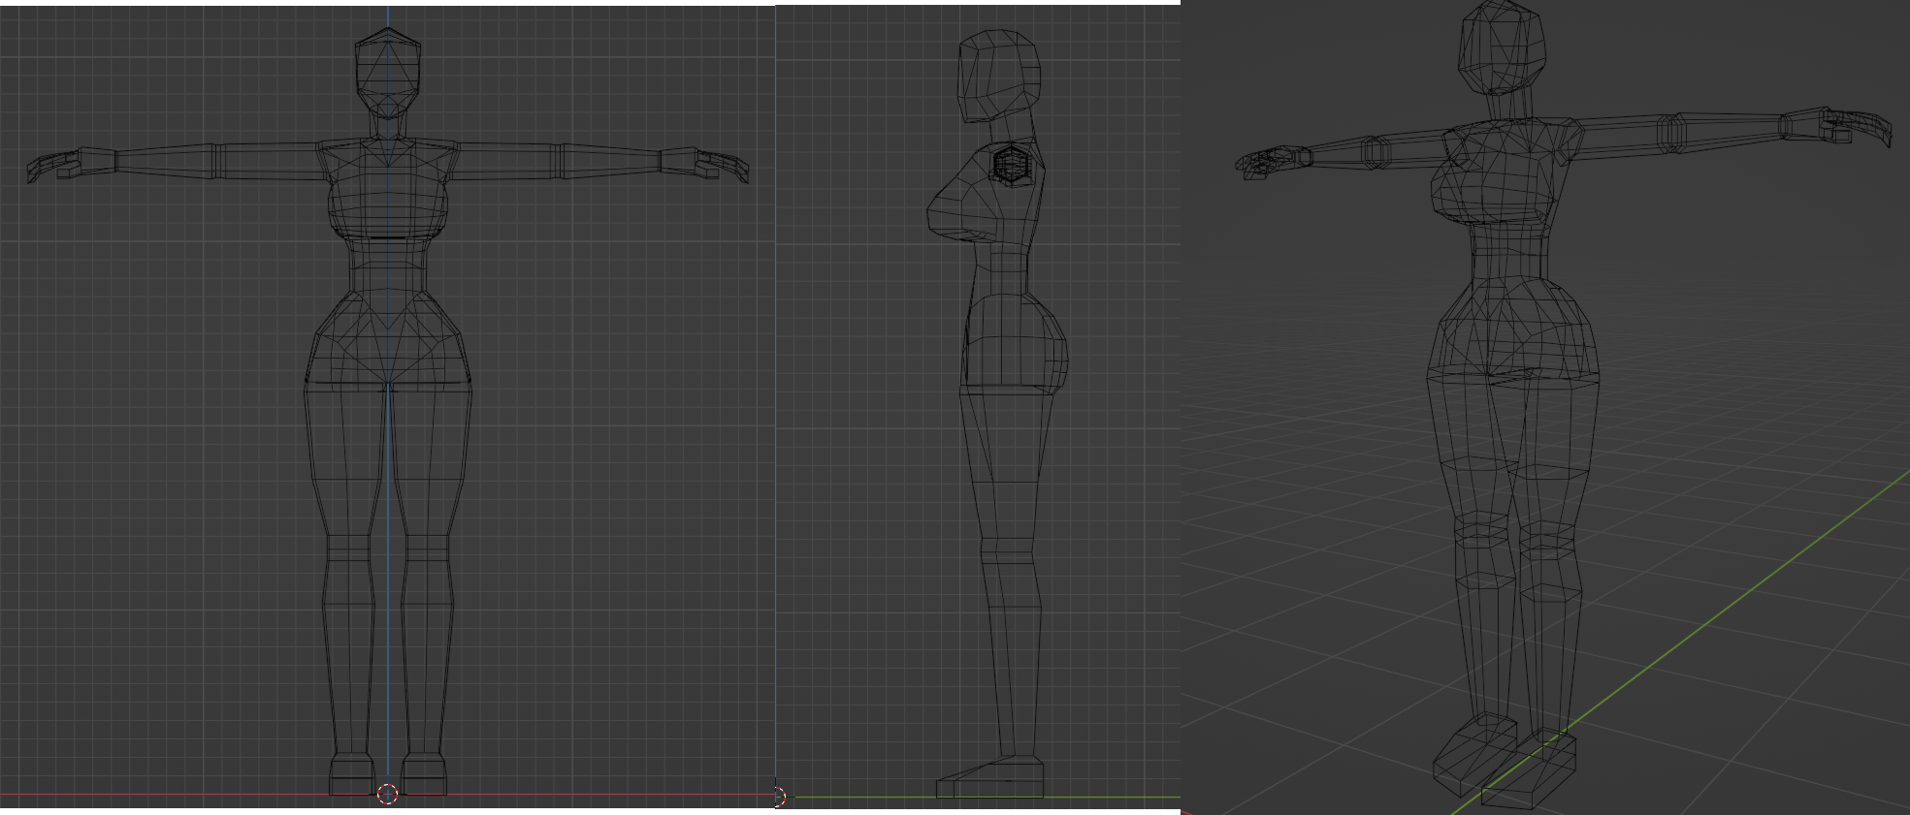This screenshot has width=1910, height=815.
Task: Select the head of the perspective view model
Action: click(1502, 47)
